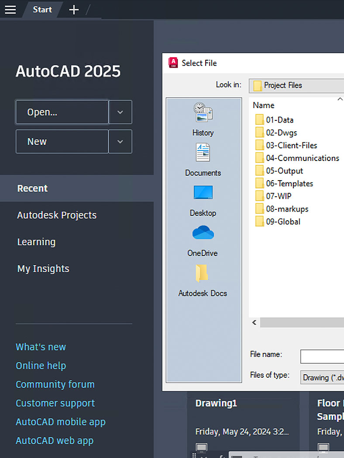The height and width of the screenshot is (458, 344).
Task: Click the horizontal scrollbar track in file list
Action: click(302, 322)
